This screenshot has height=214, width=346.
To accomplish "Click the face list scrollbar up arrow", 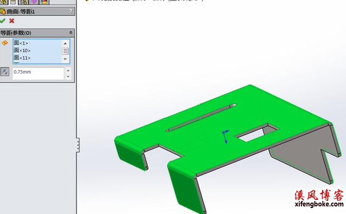I will pyautogui.click(x=65, y=43).
